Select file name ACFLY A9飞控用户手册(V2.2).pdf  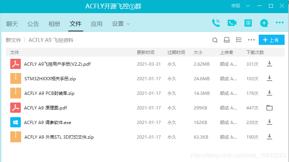tap(57, 64)
